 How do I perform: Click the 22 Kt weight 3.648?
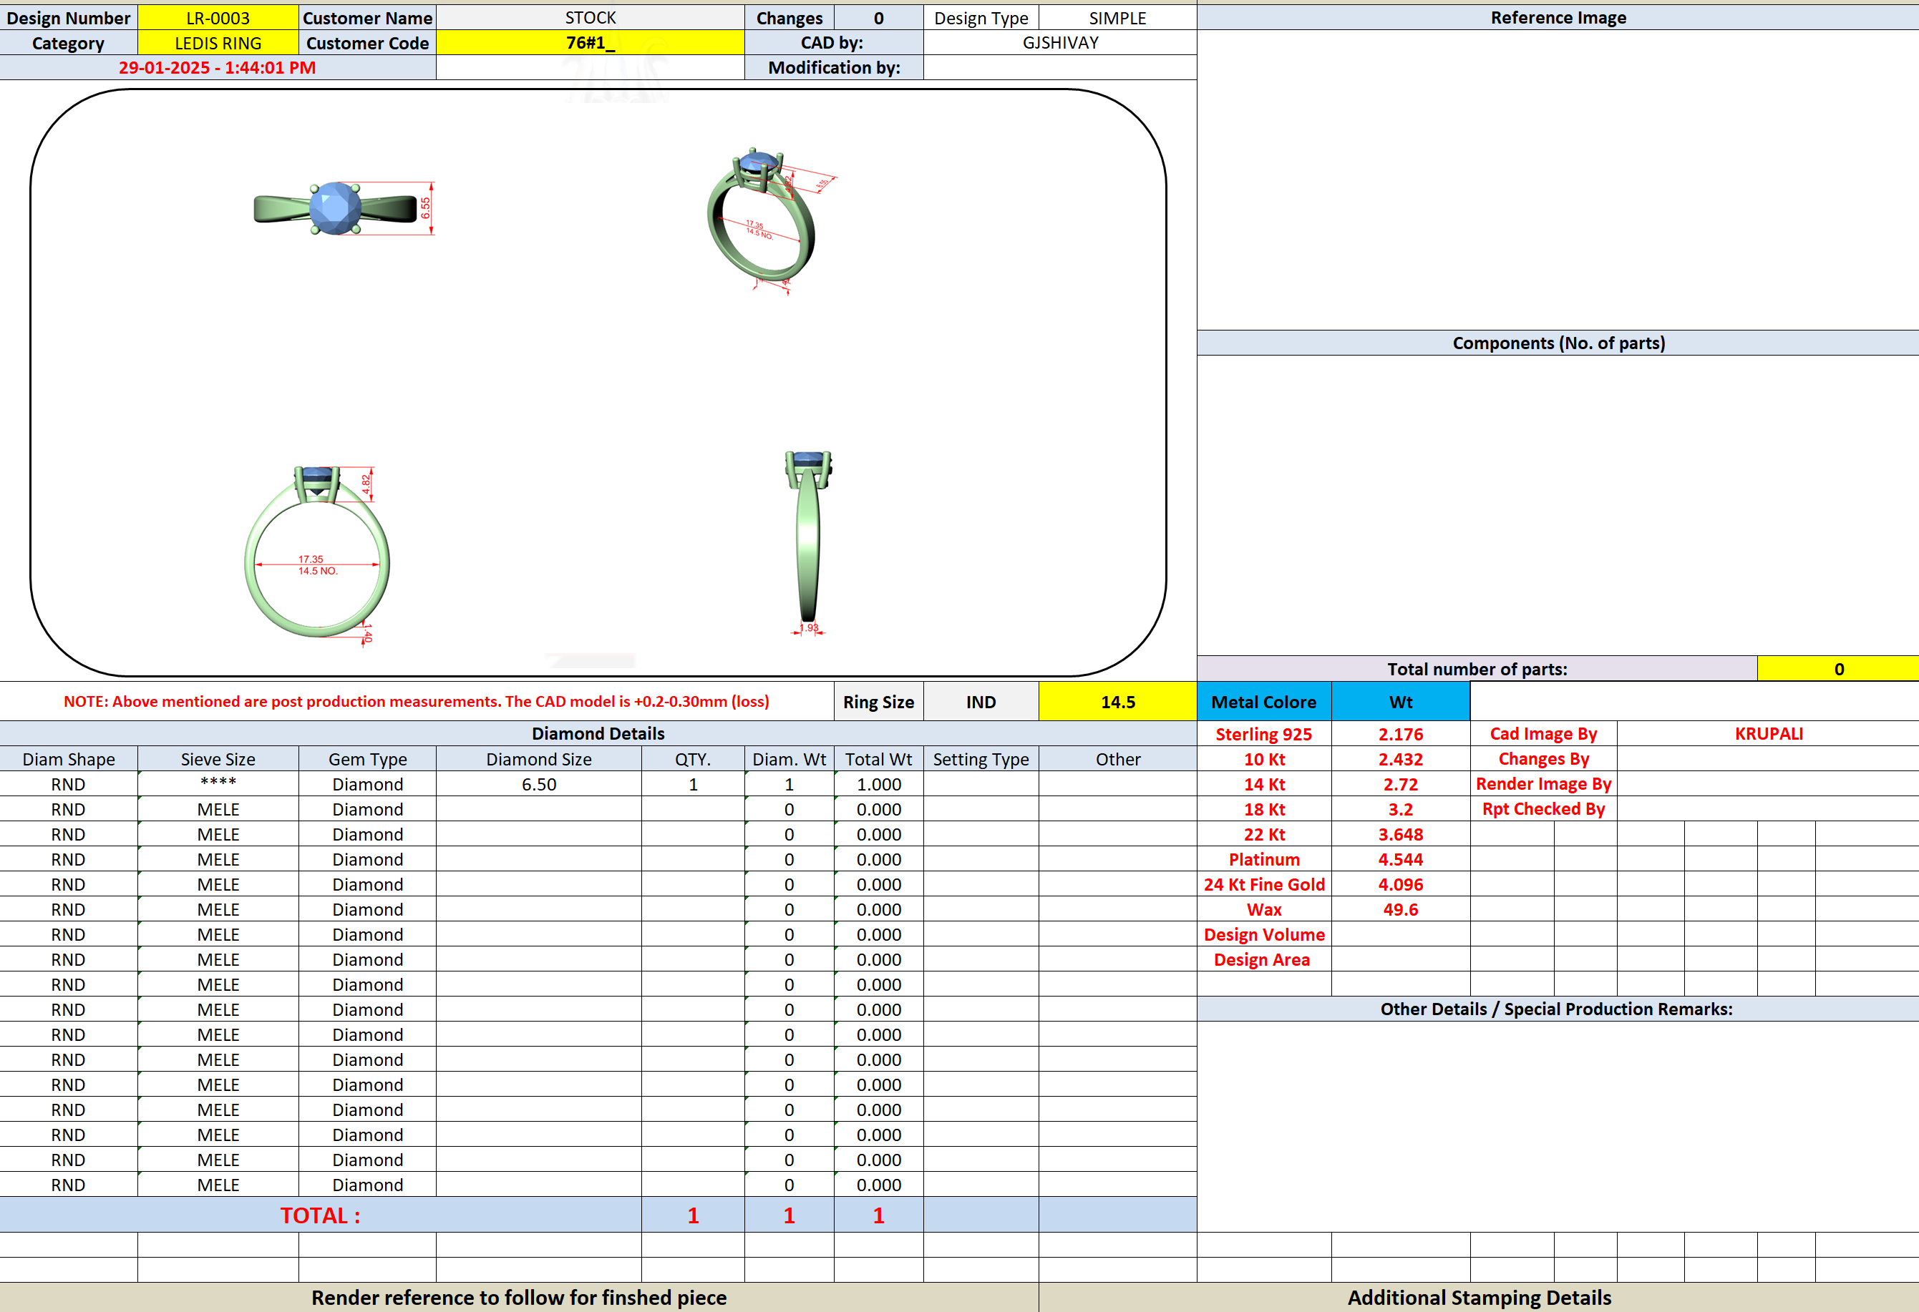click(1401, 834)
